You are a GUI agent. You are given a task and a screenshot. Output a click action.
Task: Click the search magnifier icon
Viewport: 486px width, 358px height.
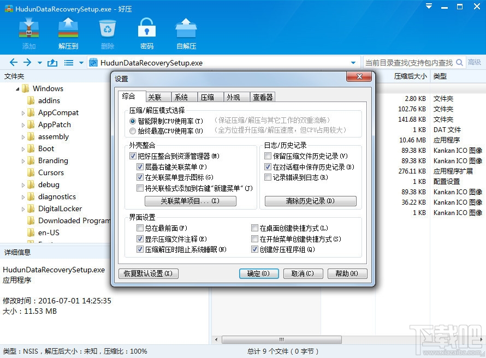click(460, 63)
